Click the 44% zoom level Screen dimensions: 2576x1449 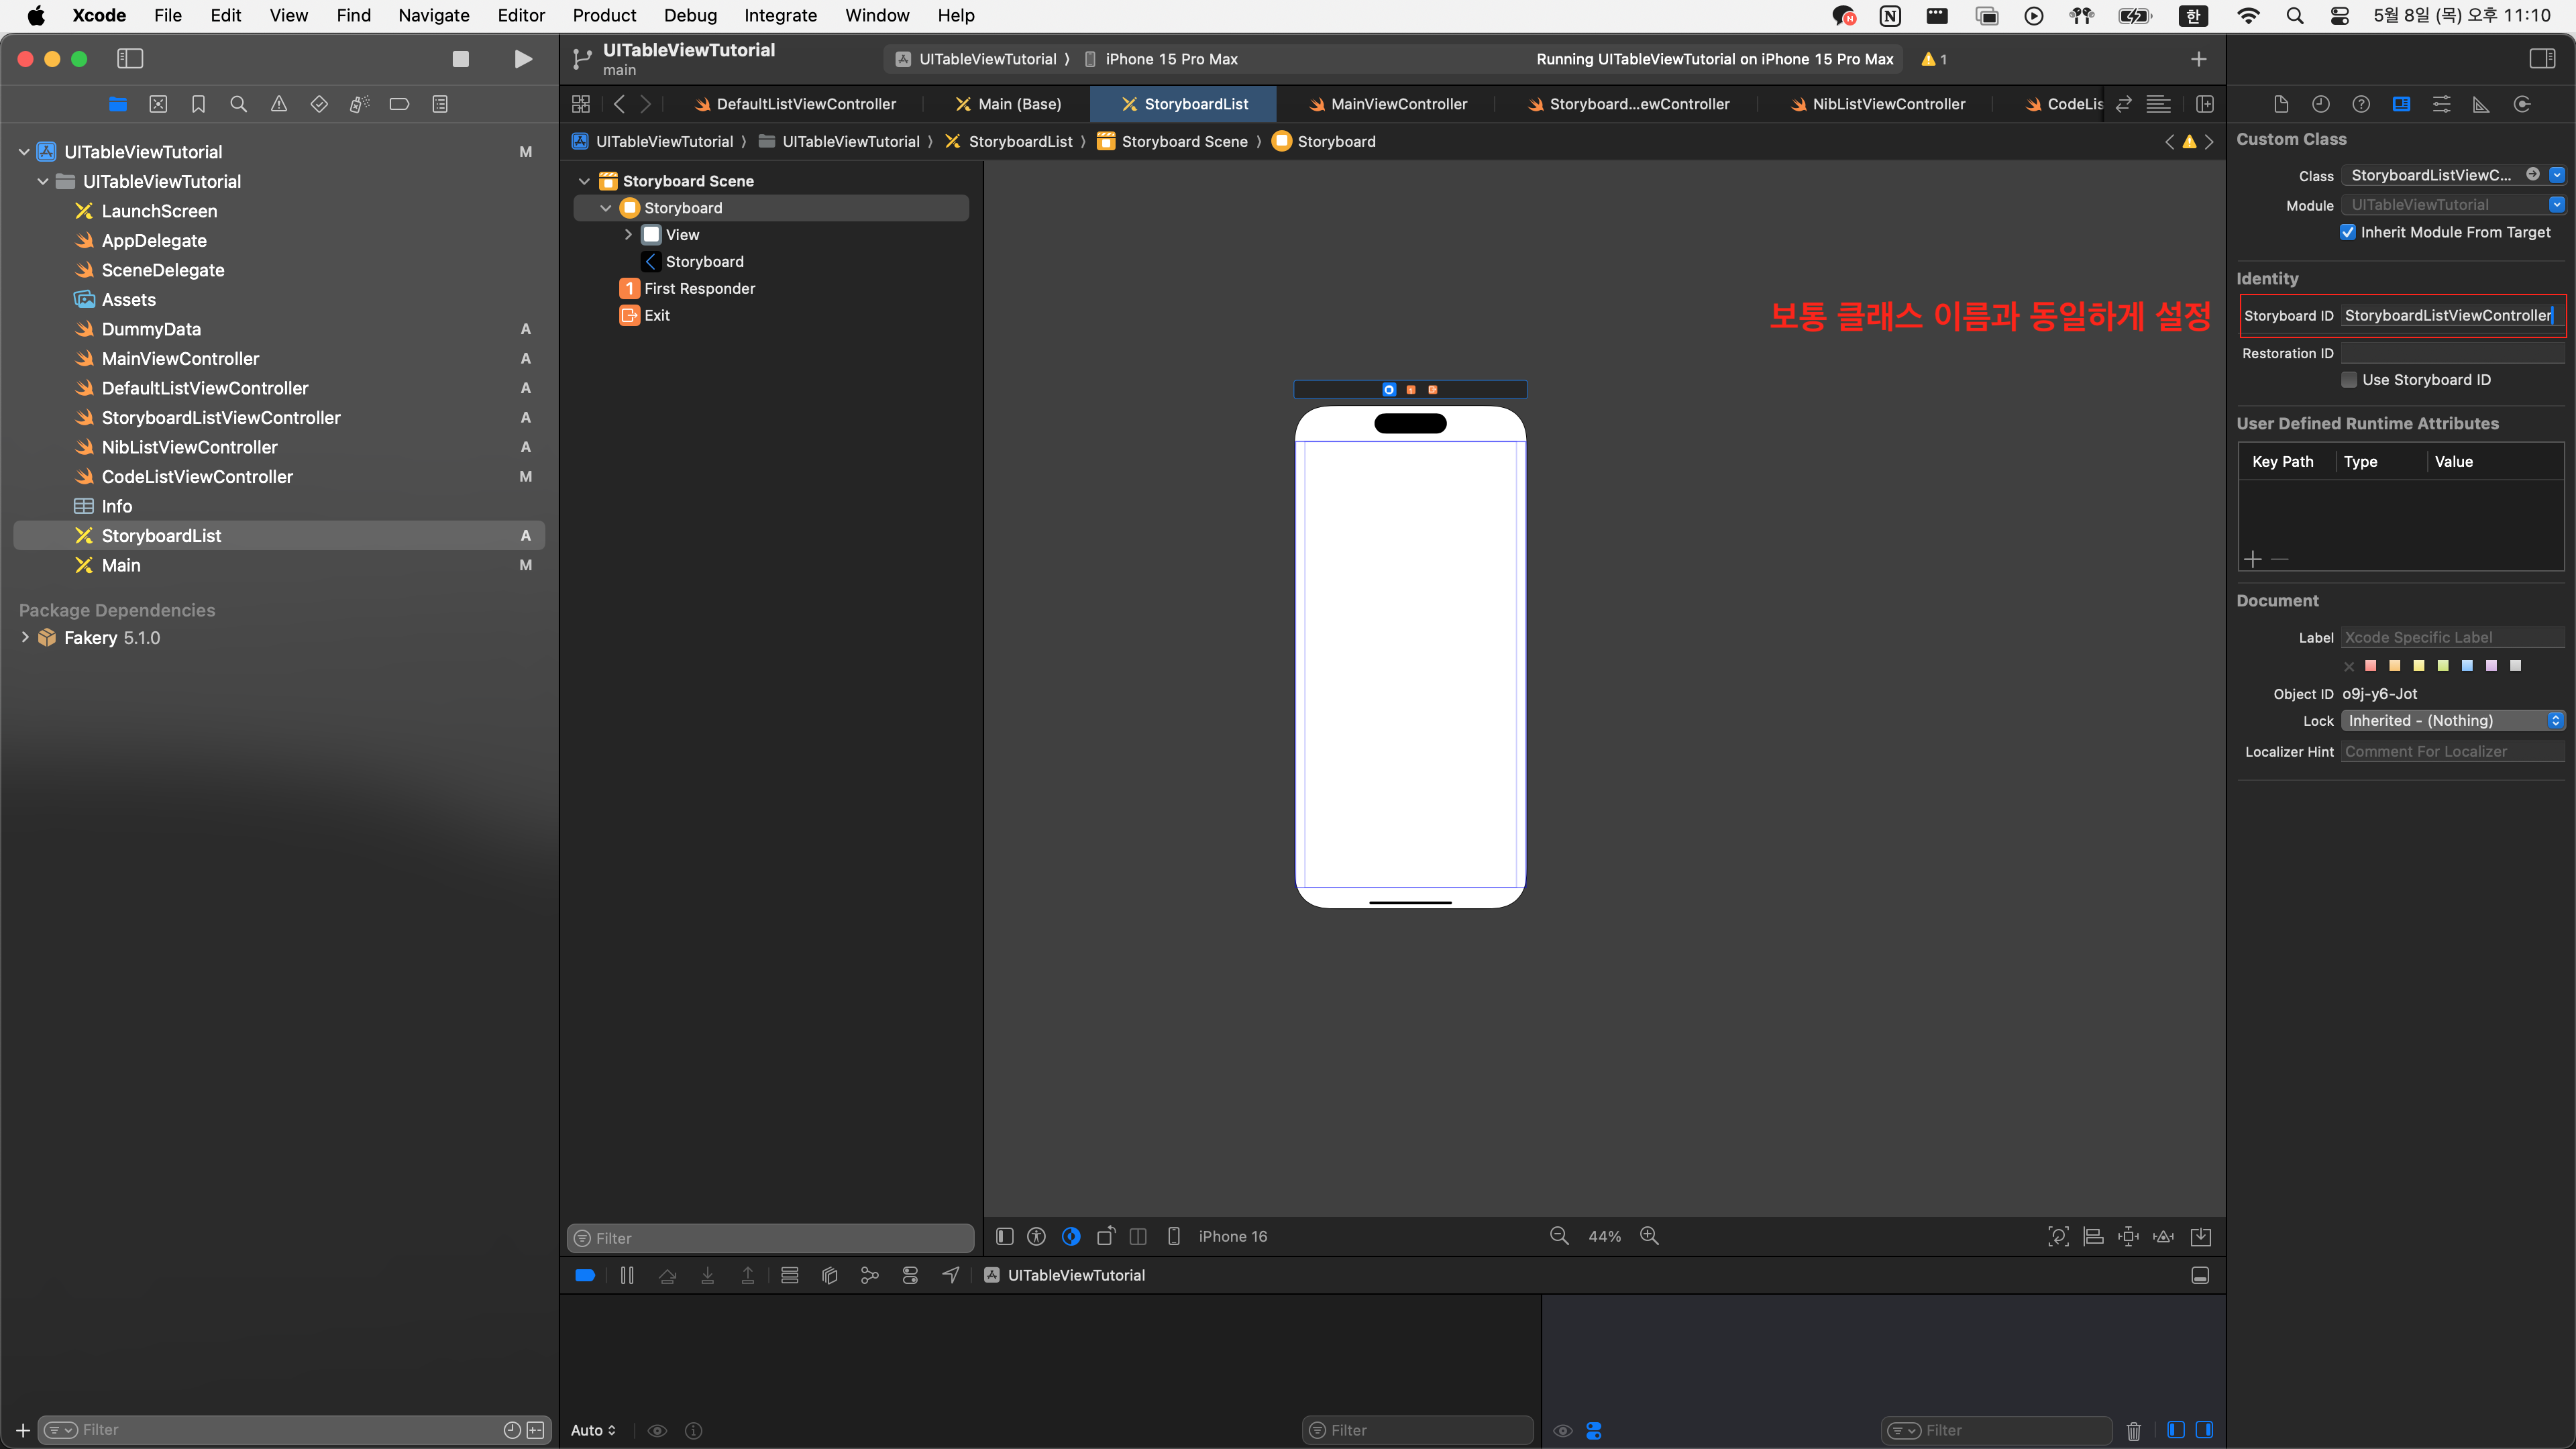1604,1237
